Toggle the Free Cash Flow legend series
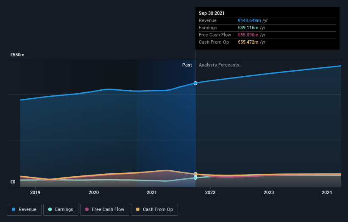Image resolution: width=348 pixels, height=222 pixels. pyautogui.click(x=105, y=210)
